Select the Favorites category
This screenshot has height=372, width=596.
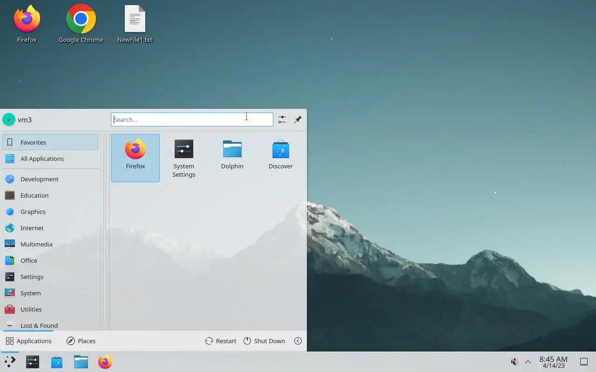(50, 142)
